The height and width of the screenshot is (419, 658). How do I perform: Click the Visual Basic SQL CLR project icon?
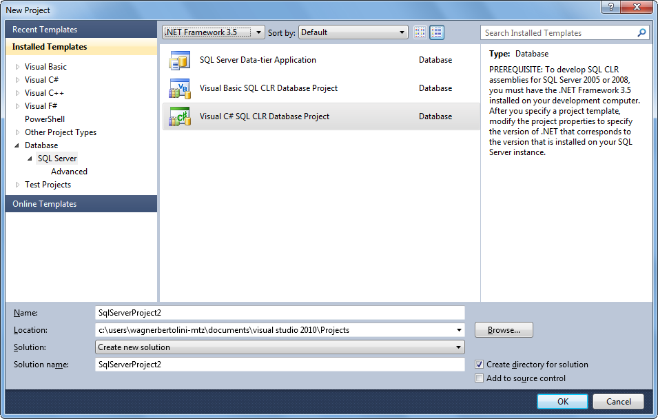[x=180, y=88]
